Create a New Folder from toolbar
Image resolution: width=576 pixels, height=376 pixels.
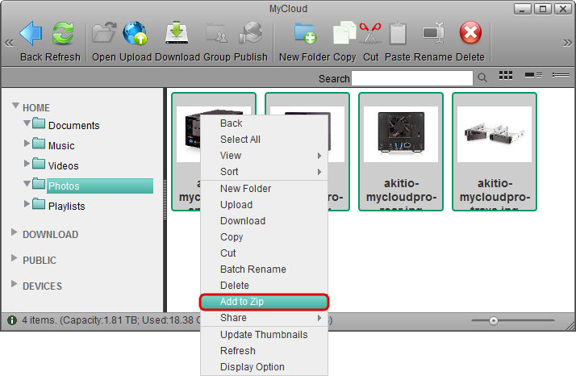coord(306,34)
